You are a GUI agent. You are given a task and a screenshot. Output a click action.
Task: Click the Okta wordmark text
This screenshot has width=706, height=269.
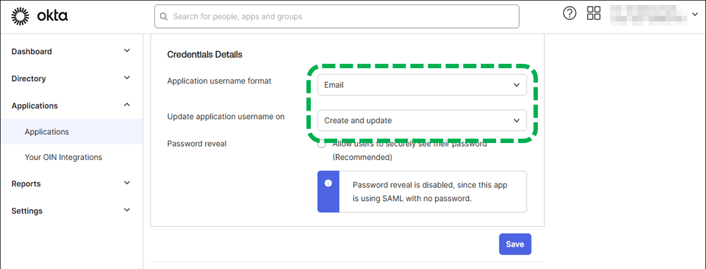point(52,17)
